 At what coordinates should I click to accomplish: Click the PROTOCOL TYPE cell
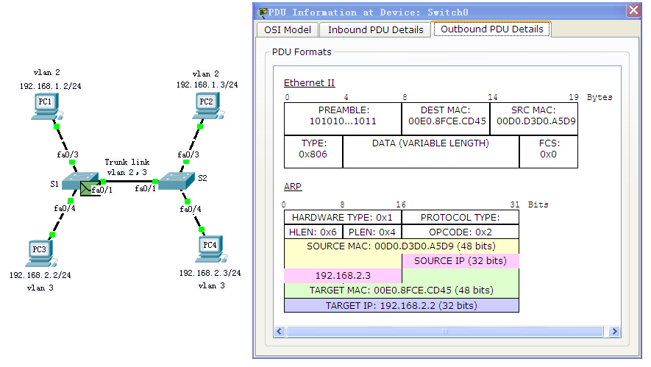pyautogui.click(x=460, y=218)
